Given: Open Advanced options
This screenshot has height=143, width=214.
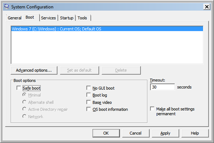Looking at the screenshot, I should tap(34, 70).
